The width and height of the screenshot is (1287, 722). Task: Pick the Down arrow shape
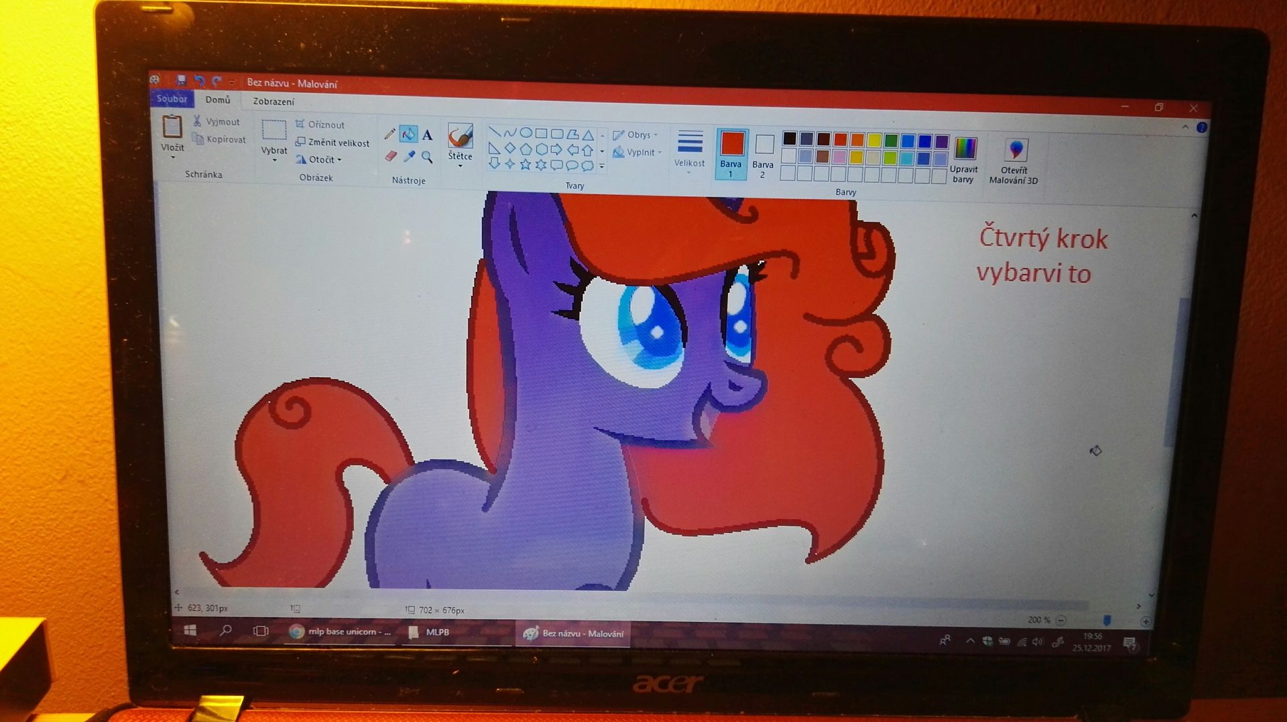pyautogui.click(x=495, y=163)
